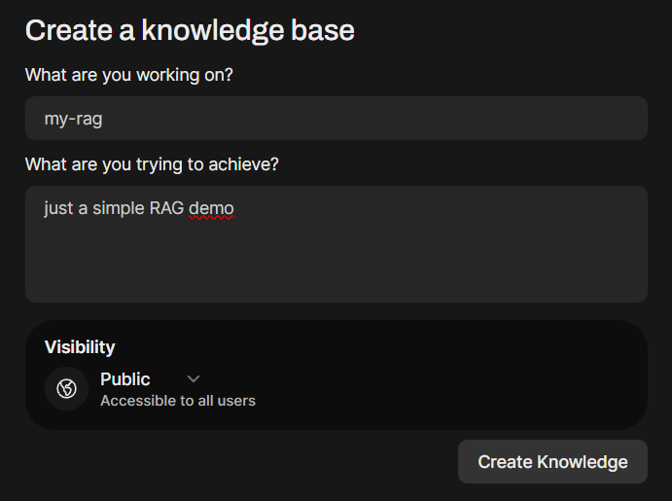The width and height of the screenshot is (672, 501).
Task: Click the word "RAG" in the description
Action: coord(166,208)
